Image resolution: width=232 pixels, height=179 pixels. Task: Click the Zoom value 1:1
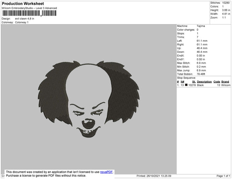[x=224, y=18]
